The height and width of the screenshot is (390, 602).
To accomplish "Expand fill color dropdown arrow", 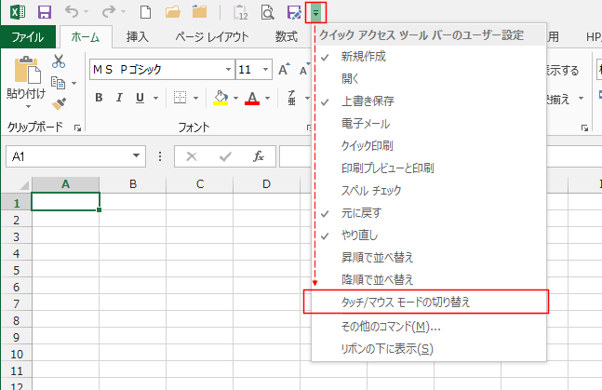I will click(x=235, y=99).
